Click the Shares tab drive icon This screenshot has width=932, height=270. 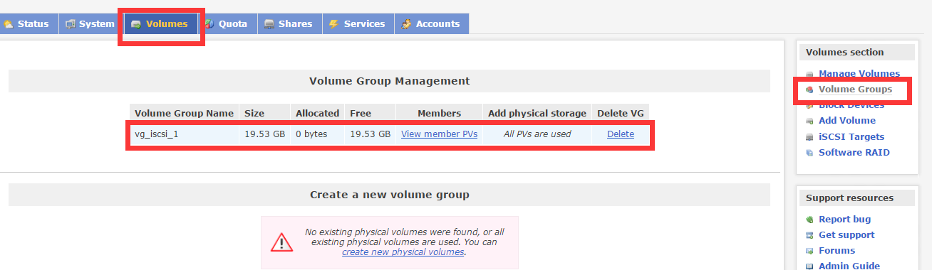pyautogui.click(x=269, y=24)
